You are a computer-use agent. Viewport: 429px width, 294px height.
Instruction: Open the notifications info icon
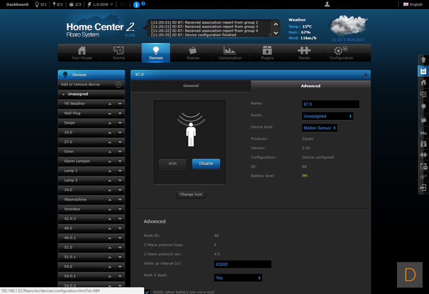click(136, 5)
